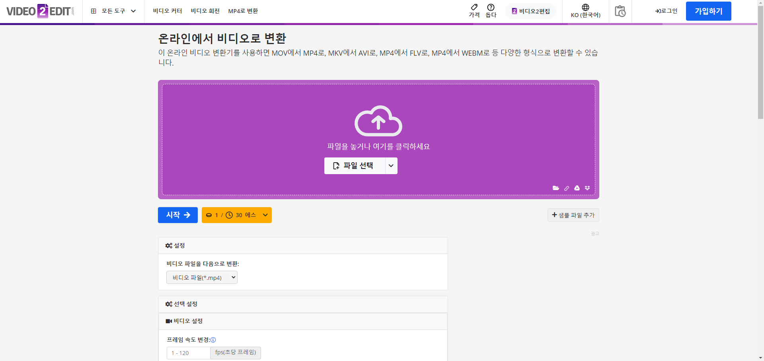Viewport: 764px width, 361px height.
Task: Click the 샘플 파일 추가 button
Action: (573, 215)
